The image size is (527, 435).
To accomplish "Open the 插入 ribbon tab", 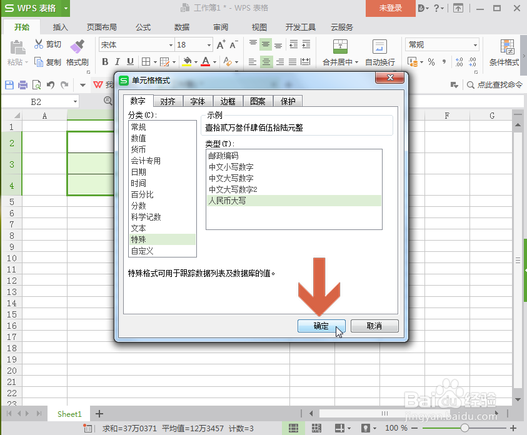I will pos(60,27).
